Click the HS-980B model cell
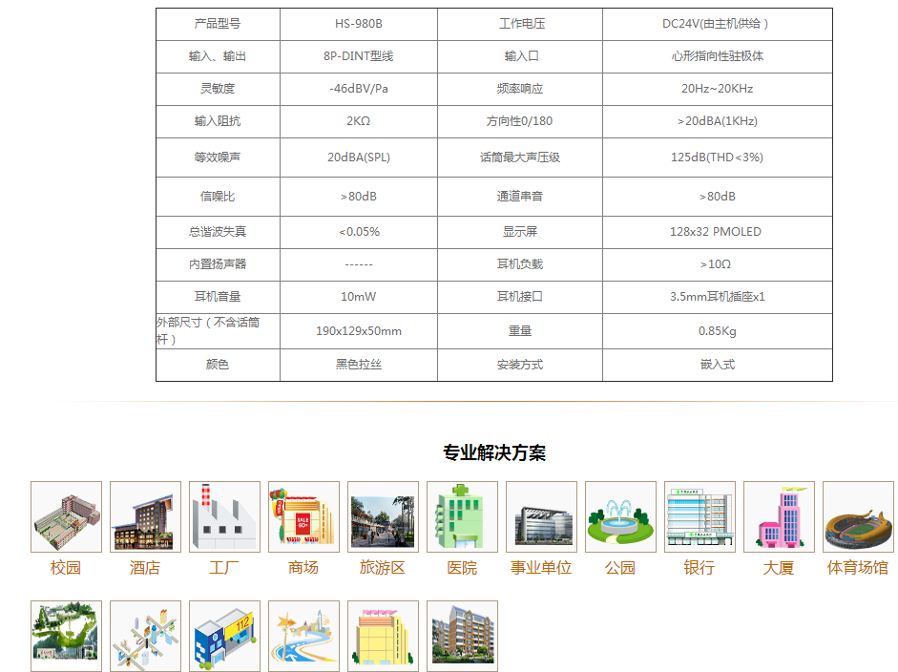 (358, 24)
